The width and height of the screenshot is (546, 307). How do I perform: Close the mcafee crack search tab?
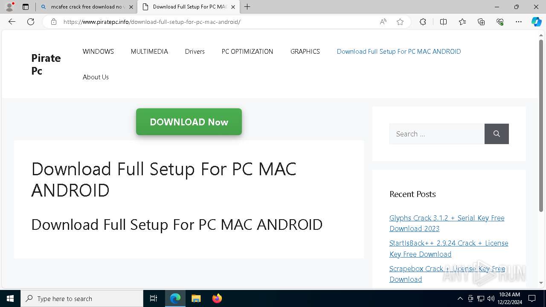pyautogui.click(x=131, y=7)
